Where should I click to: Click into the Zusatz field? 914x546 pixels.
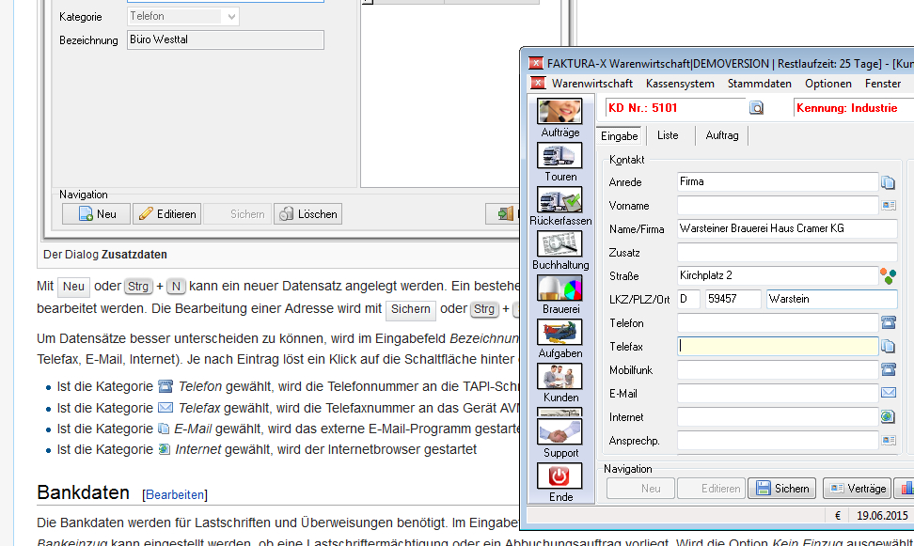tap(787, 252)
